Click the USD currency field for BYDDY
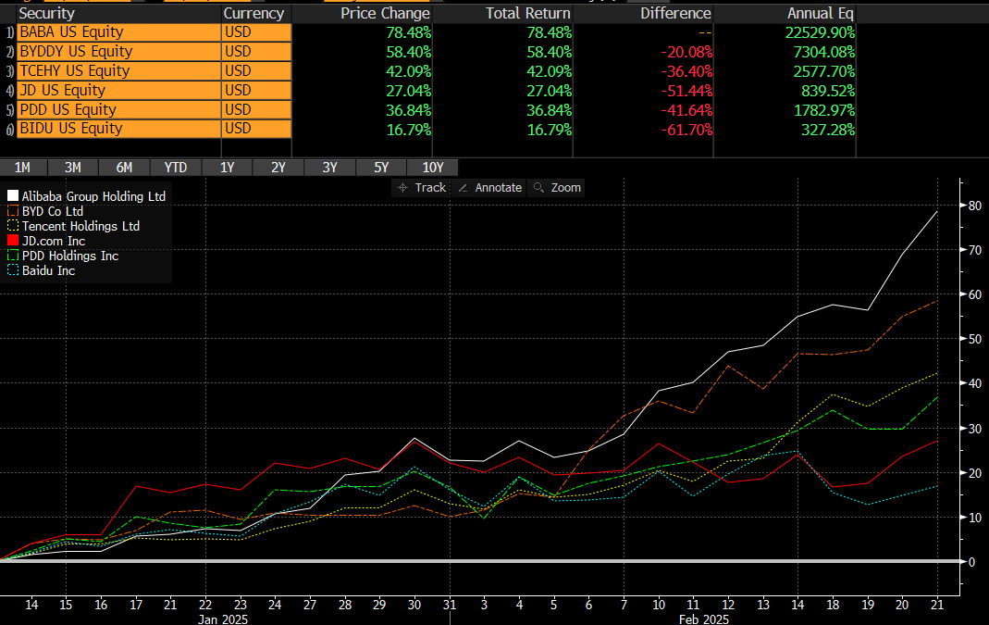Image resolution: width=989 pixels, height=625 pixels. 256,52
